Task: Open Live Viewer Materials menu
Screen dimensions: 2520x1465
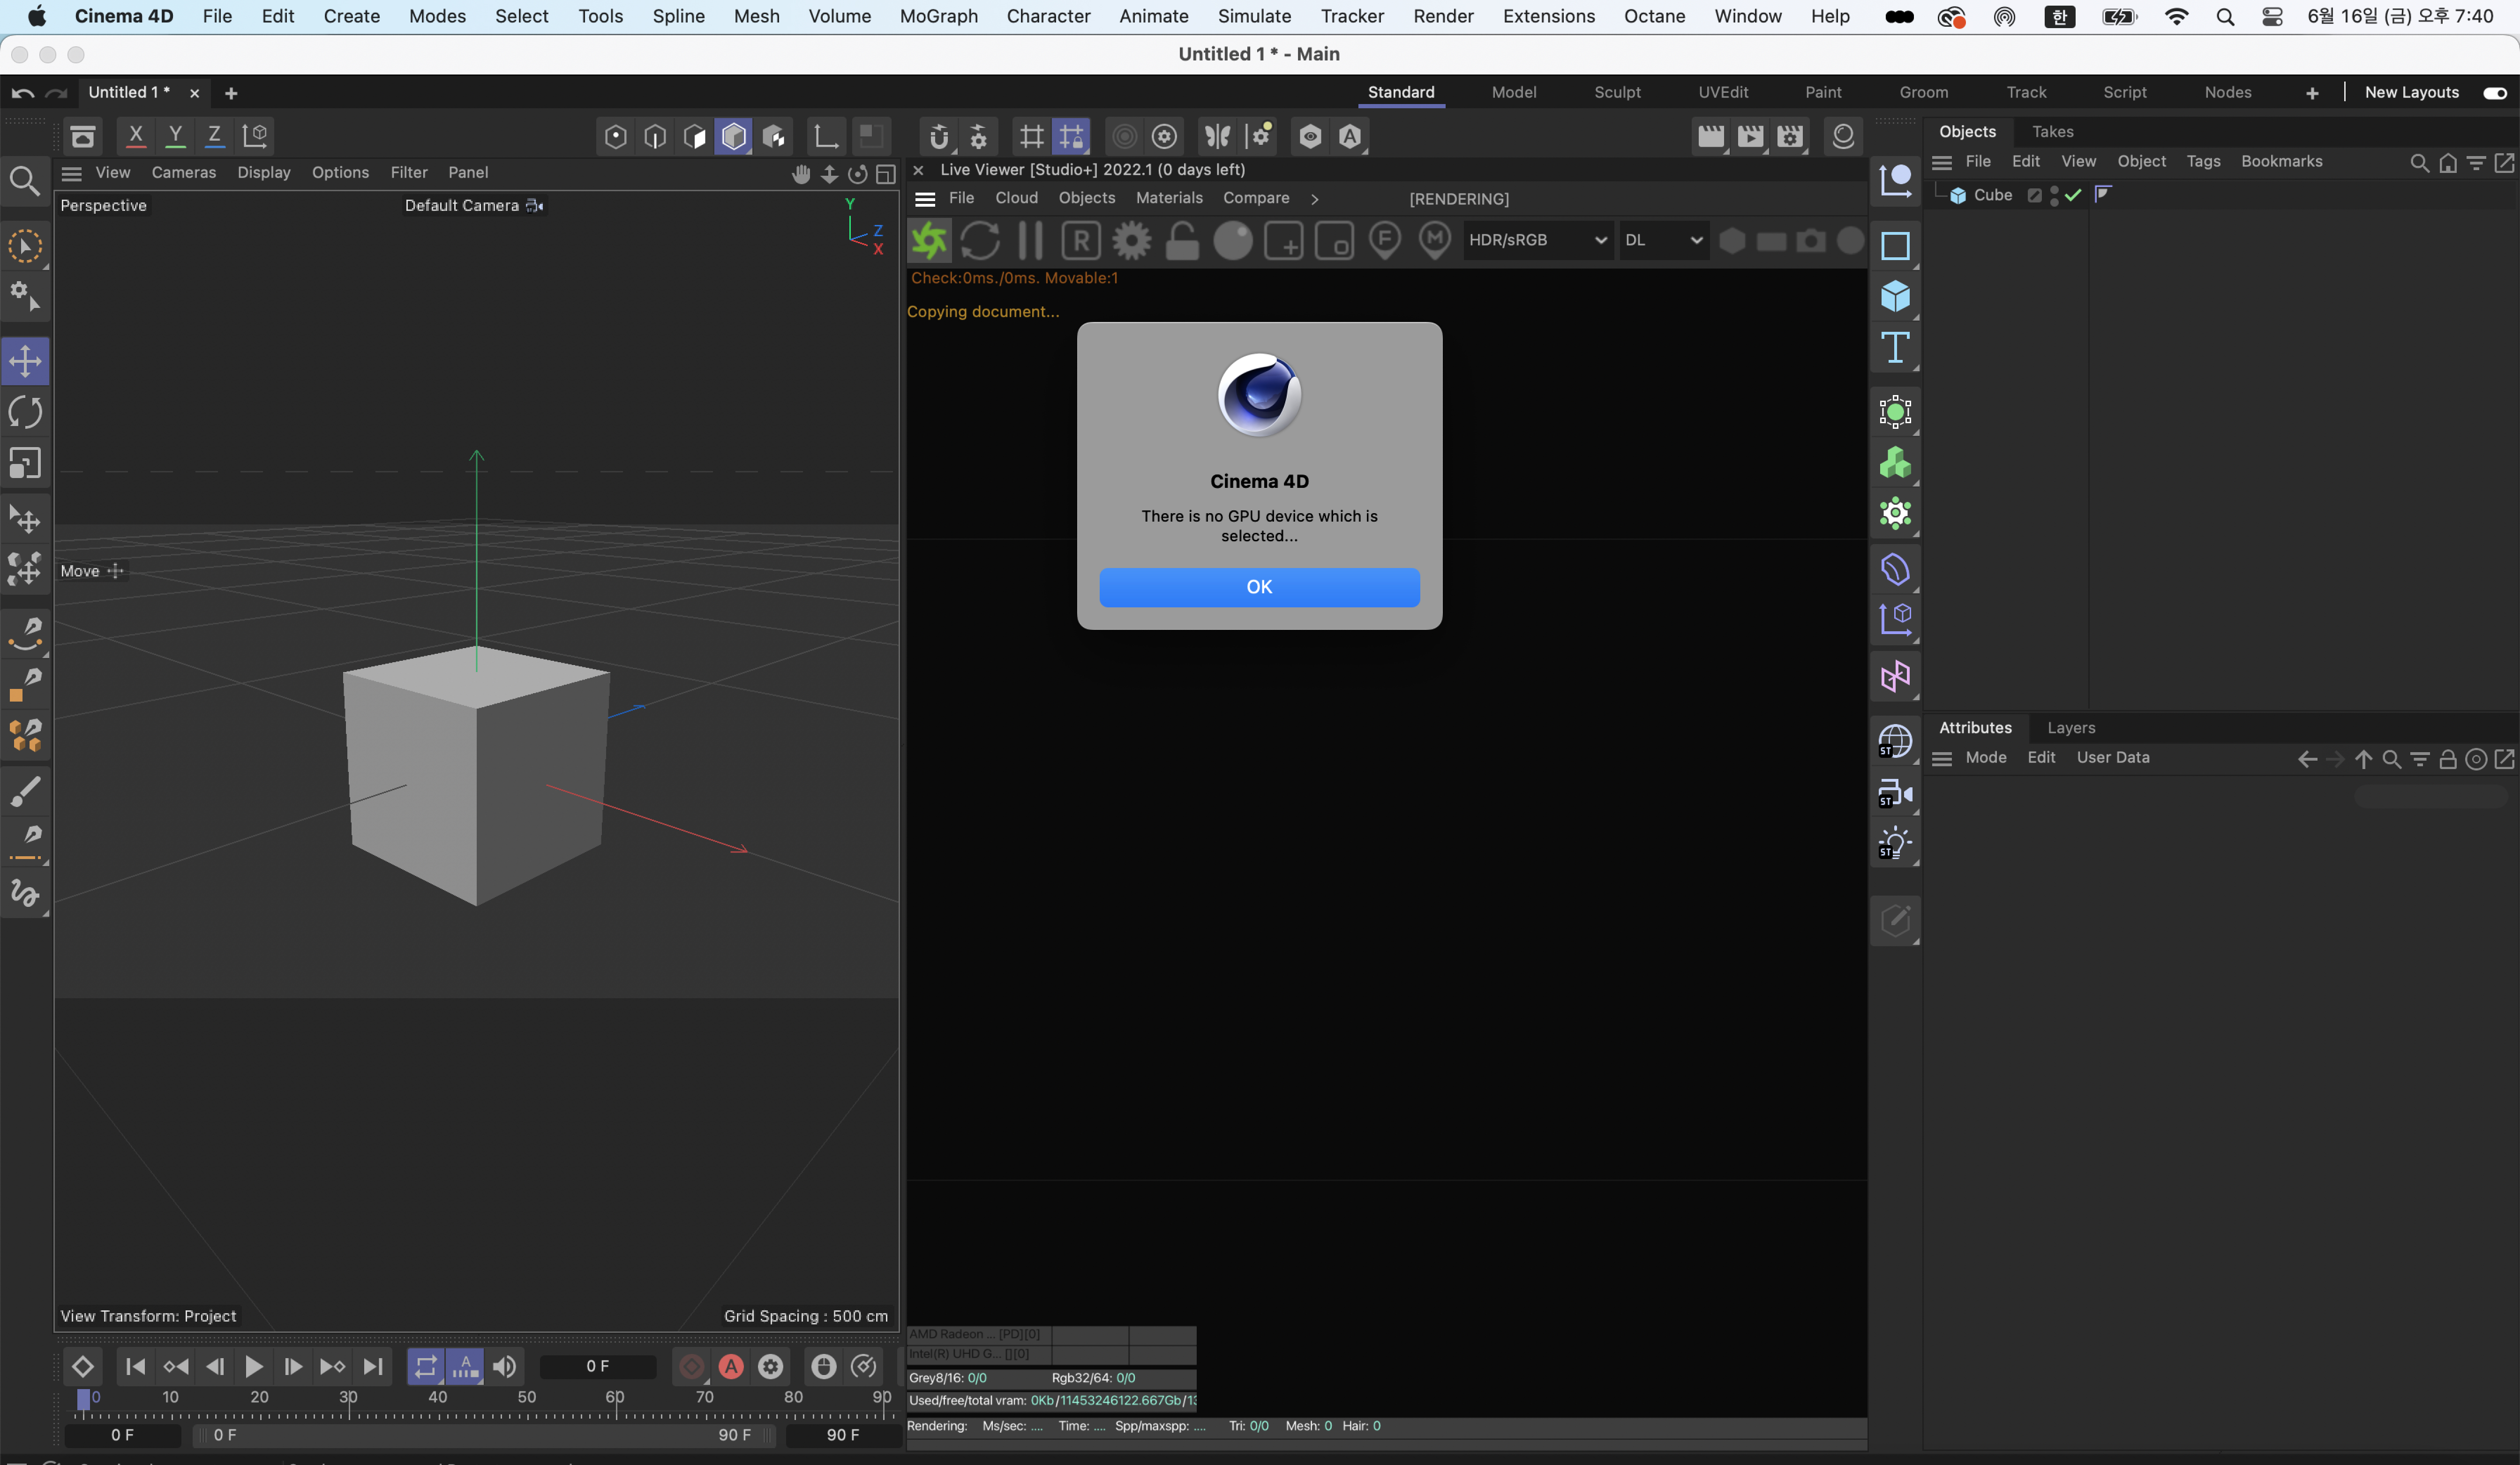Action: 1169,198
